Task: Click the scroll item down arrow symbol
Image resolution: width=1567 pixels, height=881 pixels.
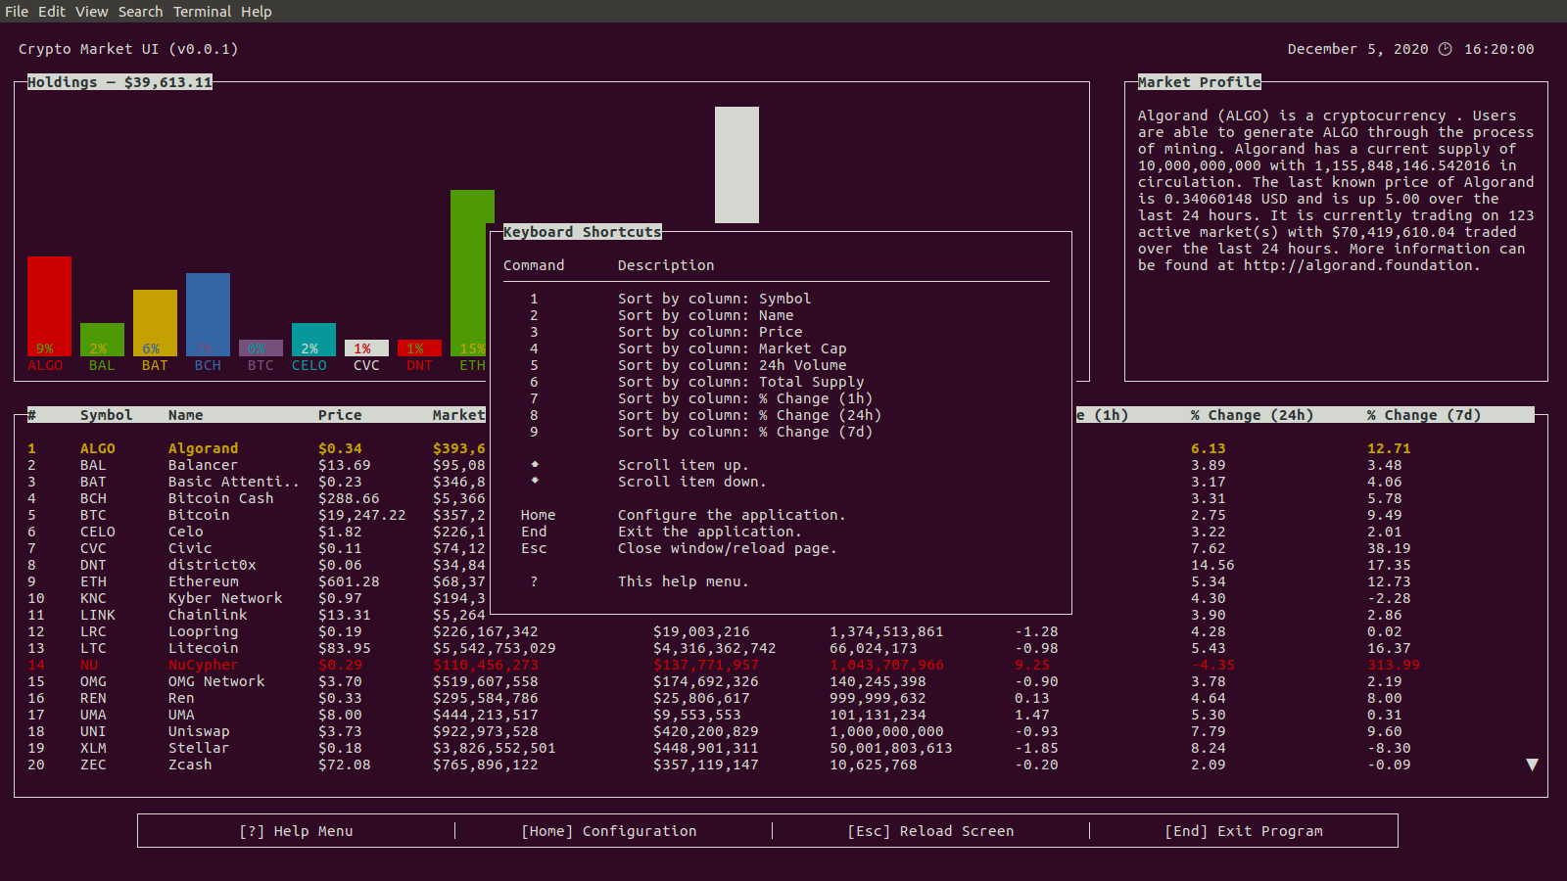Action: pos(535,481)
